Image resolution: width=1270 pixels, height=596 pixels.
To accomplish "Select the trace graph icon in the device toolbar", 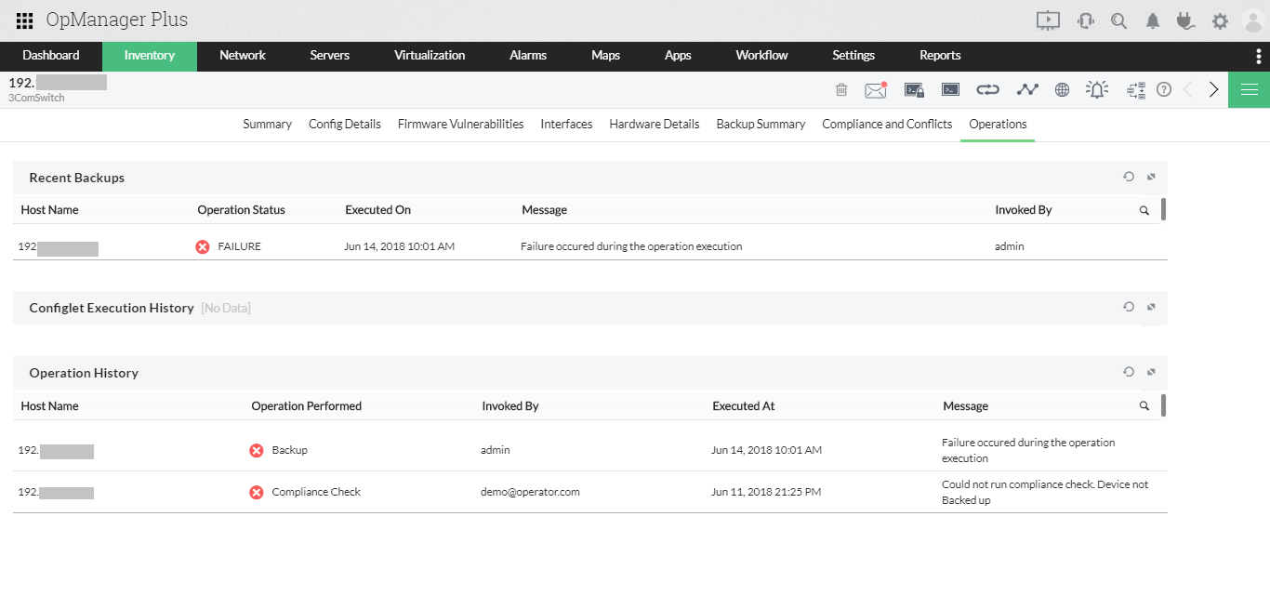I will pos(1026,89).
